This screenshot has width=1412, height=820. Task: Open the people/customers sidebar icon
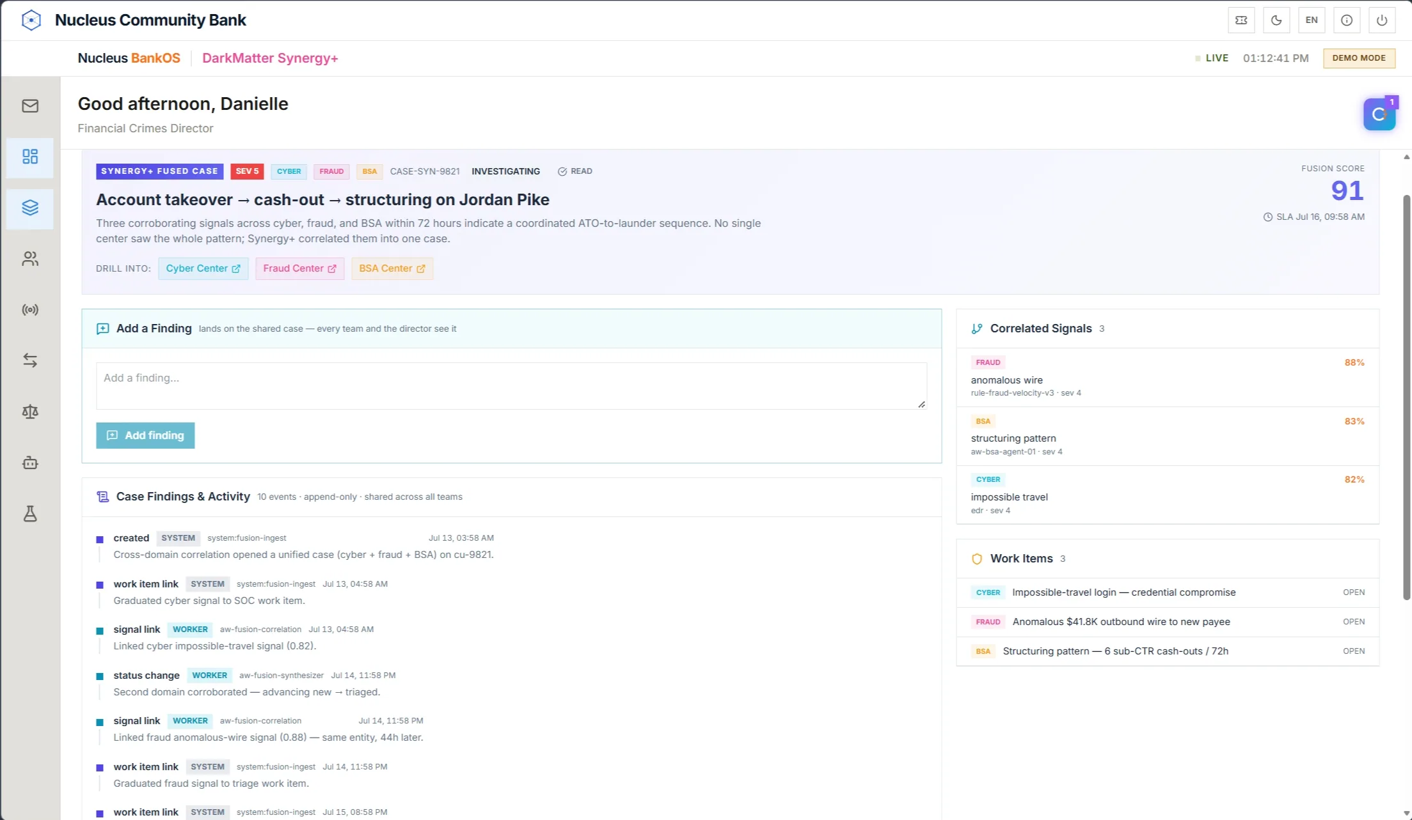point(30,259)
